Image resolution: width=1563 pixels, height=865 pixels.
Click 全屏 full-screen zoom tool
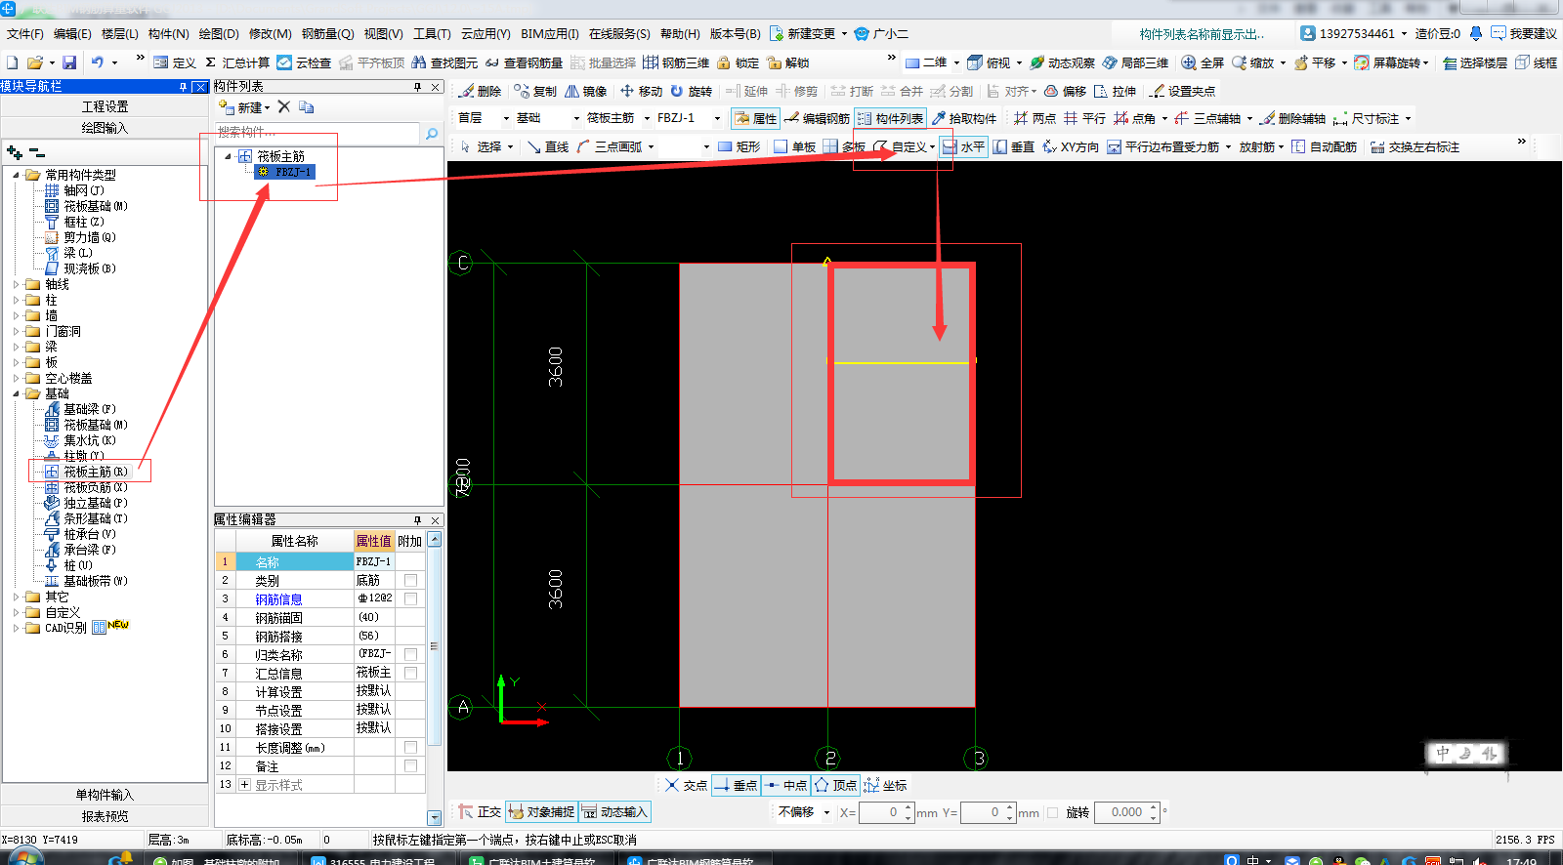pyautogui.click(x=1203, y=62)
